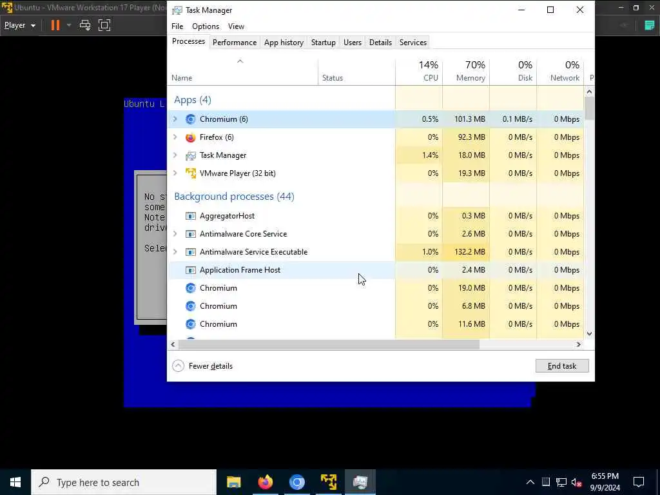This screenshot has height=495, width=660.
Task: Sort by Network usage column
Action: [x=560, y=71]
